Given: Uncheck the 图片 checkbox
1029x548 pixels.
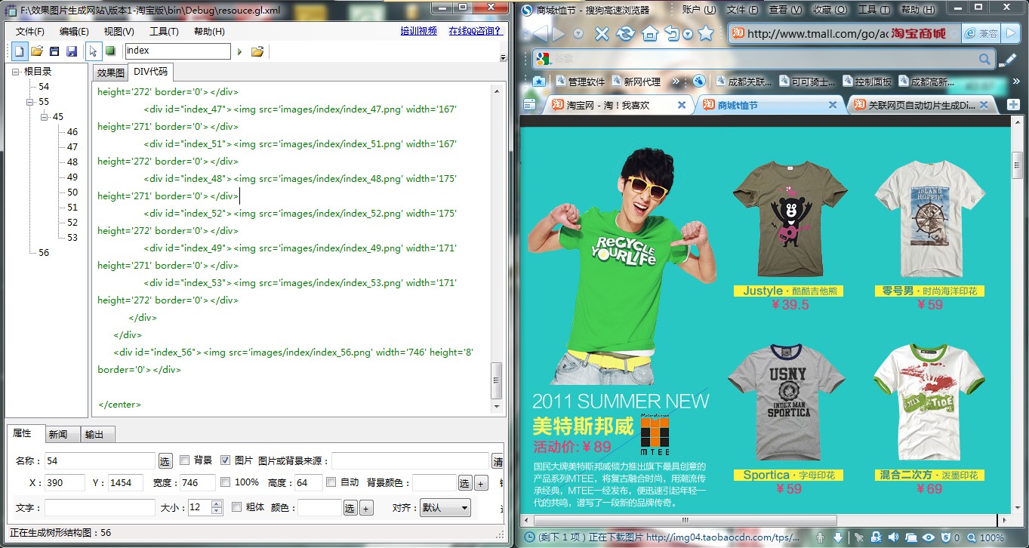Looking at the screenshot, I should tap(225, 460).
